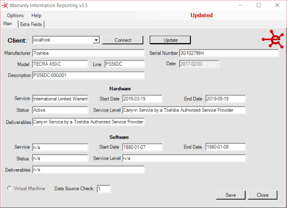Click the Software Status n/a field

60,158
